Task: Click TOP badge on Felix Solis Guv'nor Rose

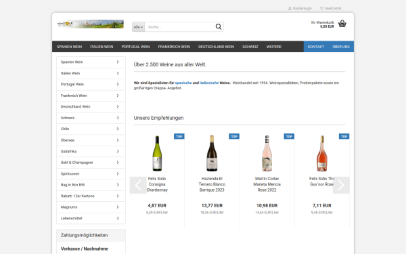Action: 344,136
